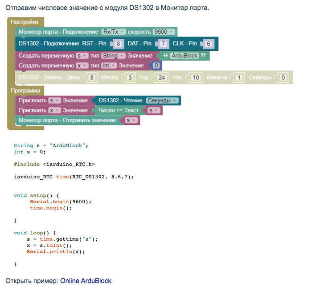Click the iarduino_RTC time(RTC_DS1302, 8,6,7); line
This screenshot has height=286, width=312.
tap(74, 177)
